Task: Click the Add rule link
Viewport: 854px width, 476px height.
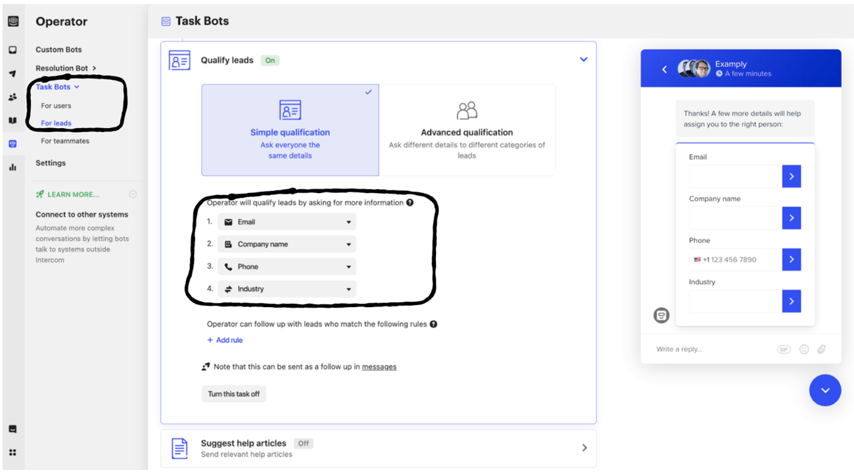Action: [x=224, y=340]
